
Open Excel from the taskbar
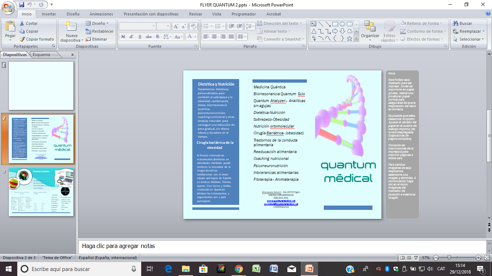point(256,269)
